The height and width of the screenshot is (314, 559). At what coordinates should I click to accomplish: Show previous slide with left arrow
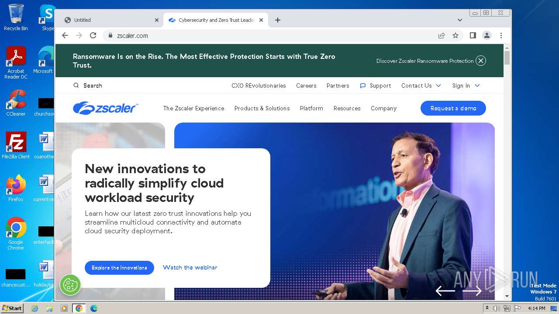[x=445, y=290]
